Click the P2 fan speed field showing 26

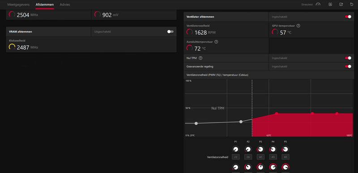[x=248, y=157]
